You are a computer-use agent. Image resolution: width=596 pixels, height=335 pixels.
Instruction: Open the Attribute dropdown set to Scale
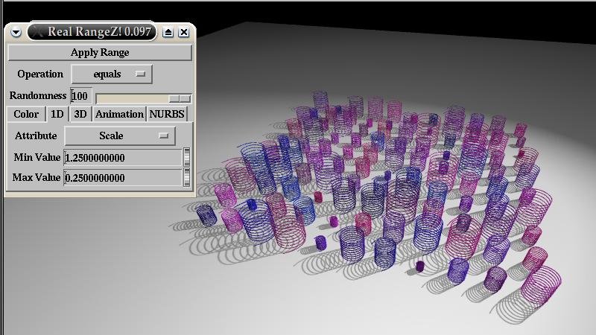tap(120, 136)
